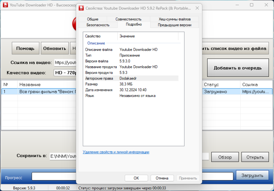
Task: Click the 00:00:32 timer in status bar
Action: (x=63, y=188)
